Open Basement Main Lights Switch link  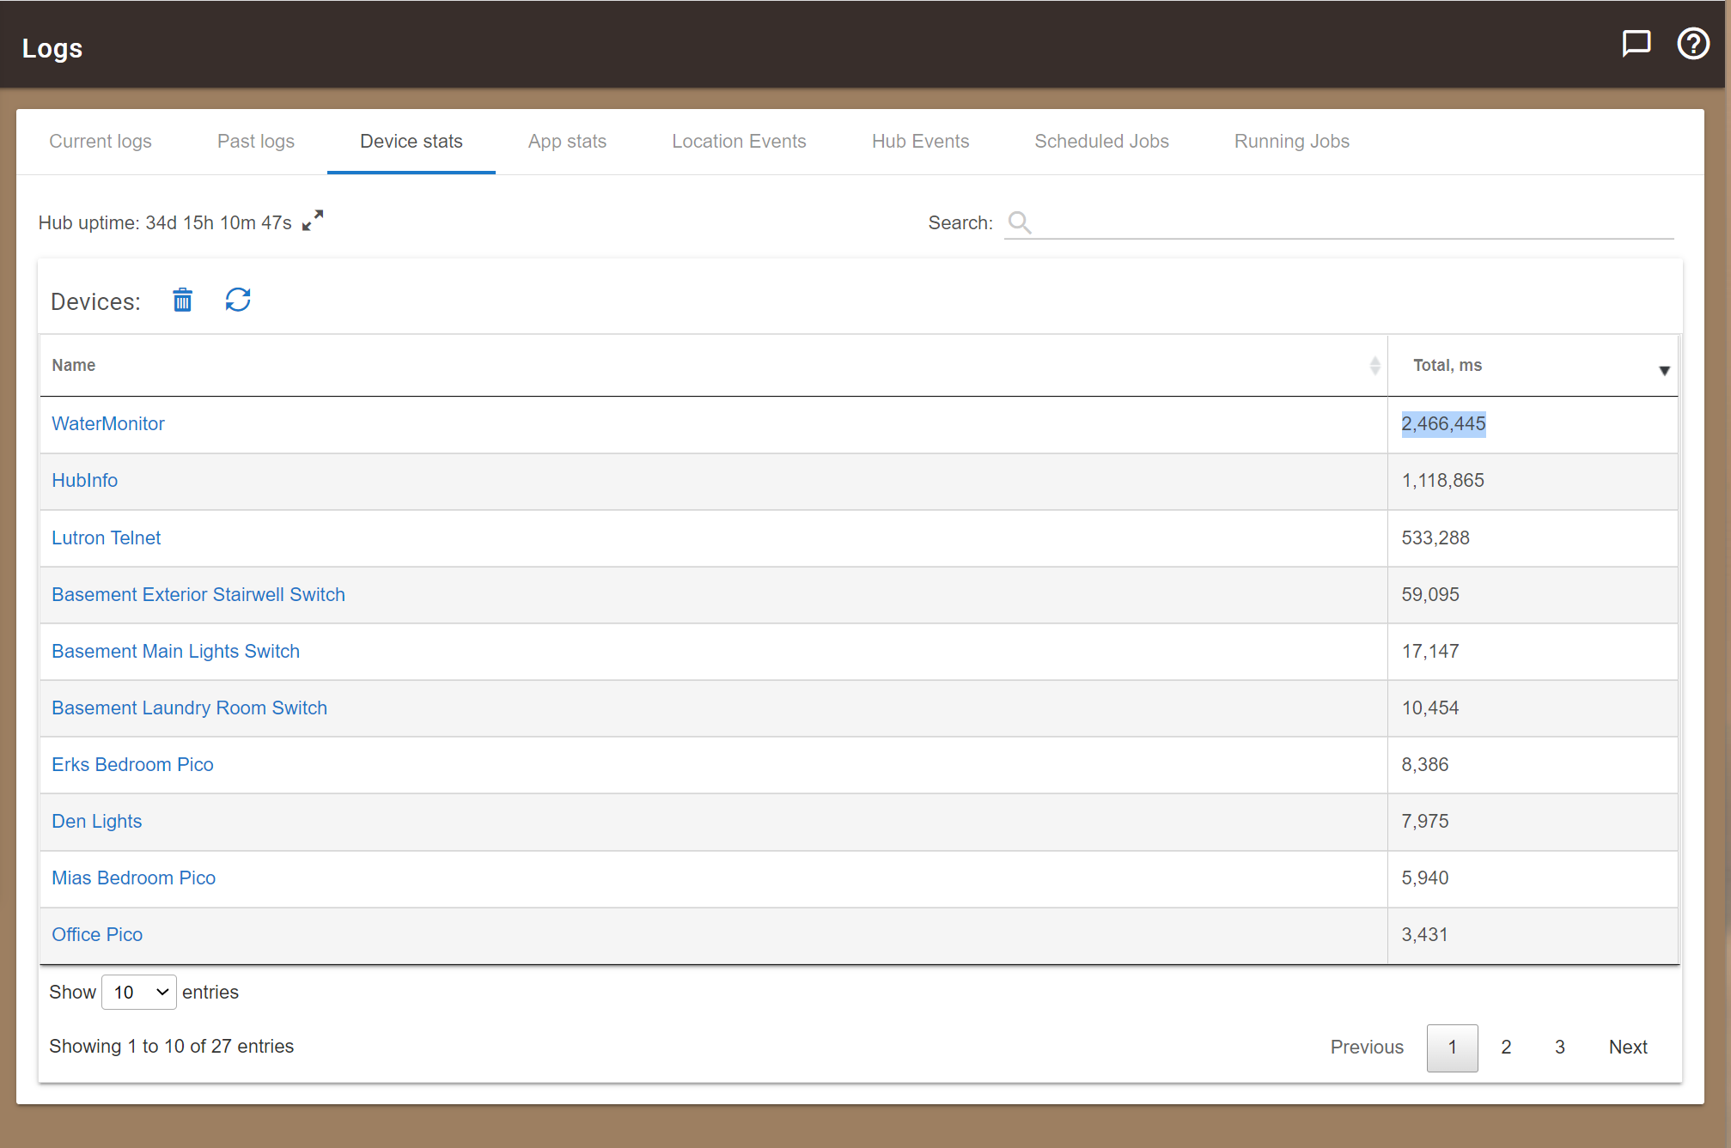[176, 652]
